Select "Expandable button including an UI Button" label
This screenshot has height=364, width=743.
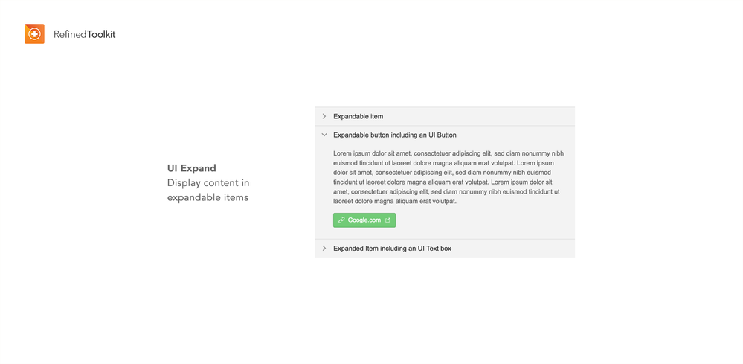[x=395, y=135]
